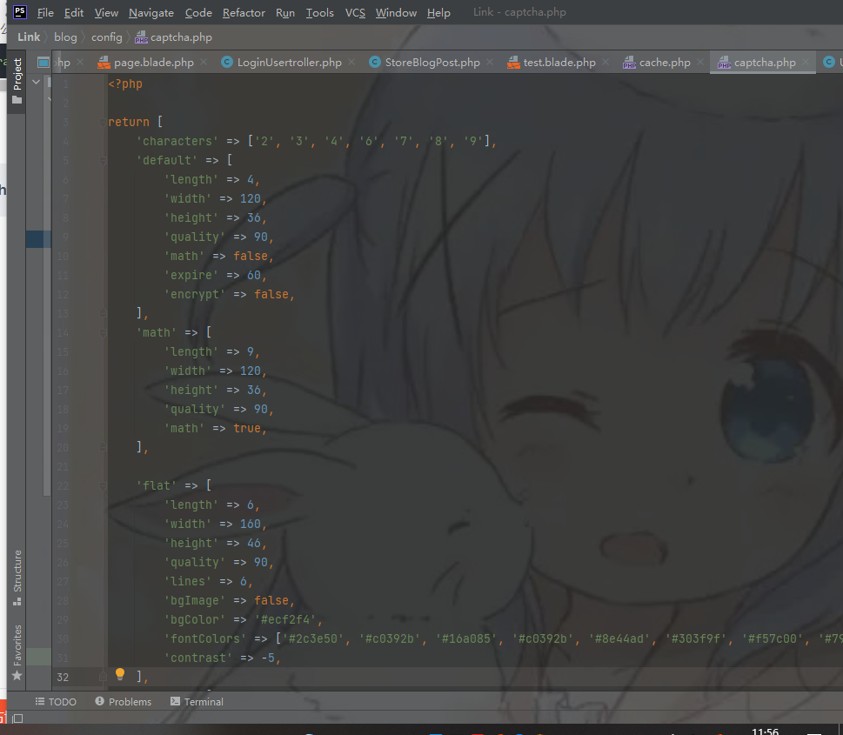
Task: Collapse the return array fold marker
Action: (x=103, y=123)
